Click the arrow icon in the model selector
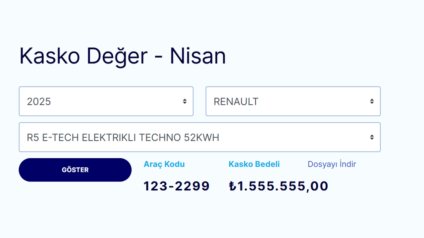Viewport: 424px width, 238px height. (x=372, y=137)
